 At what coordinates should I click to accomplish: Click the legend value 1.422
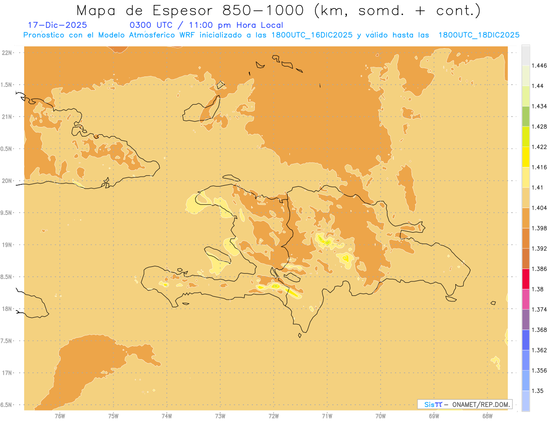pyautogui.click(x=539, y=147)
